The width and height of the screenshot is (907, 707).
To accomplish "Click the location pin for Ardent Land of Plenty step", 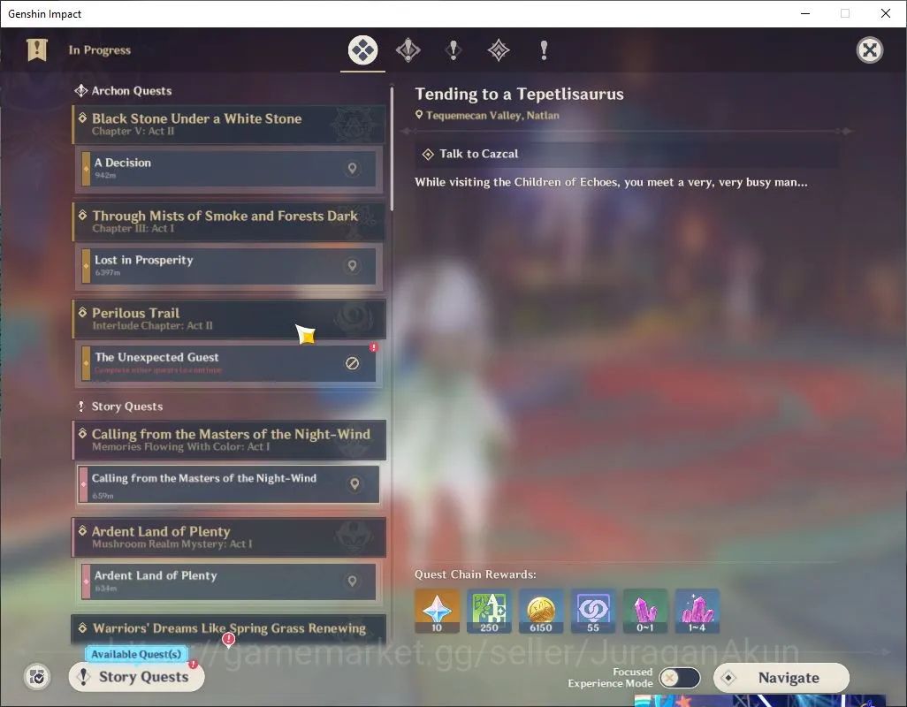I will coord(352,581).
